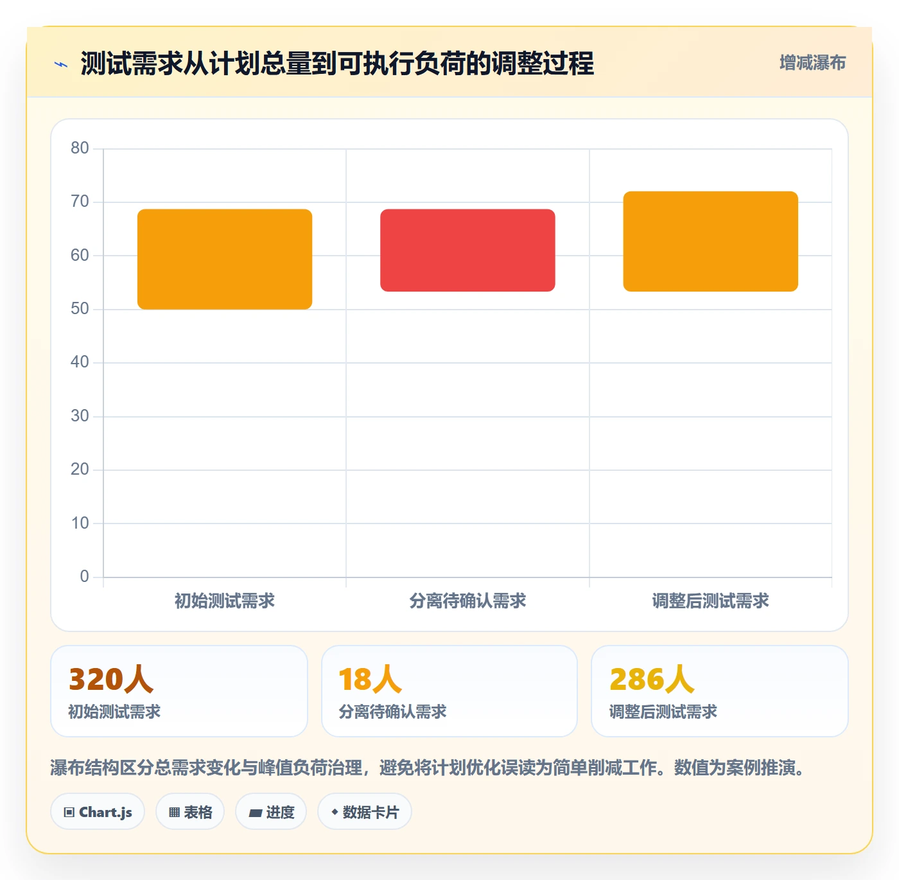Click the orange 初始测试需求 bar
This screenshot has height=880, width=899.
[x=225, y=259]
